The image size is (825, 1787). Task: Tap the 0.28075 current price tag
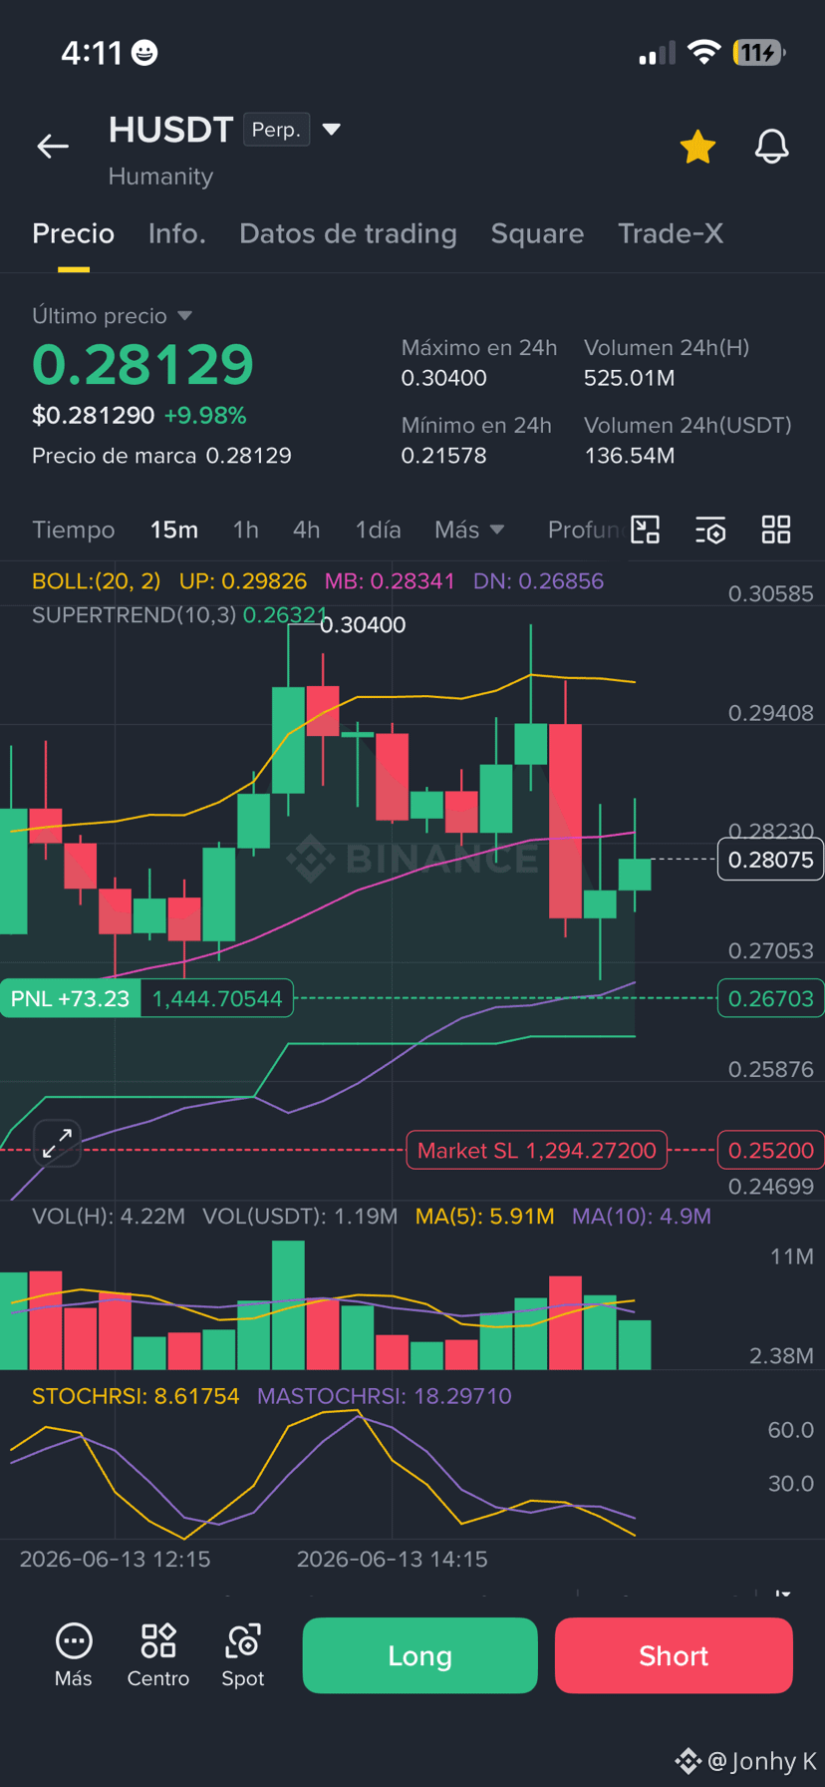[771, 860]
